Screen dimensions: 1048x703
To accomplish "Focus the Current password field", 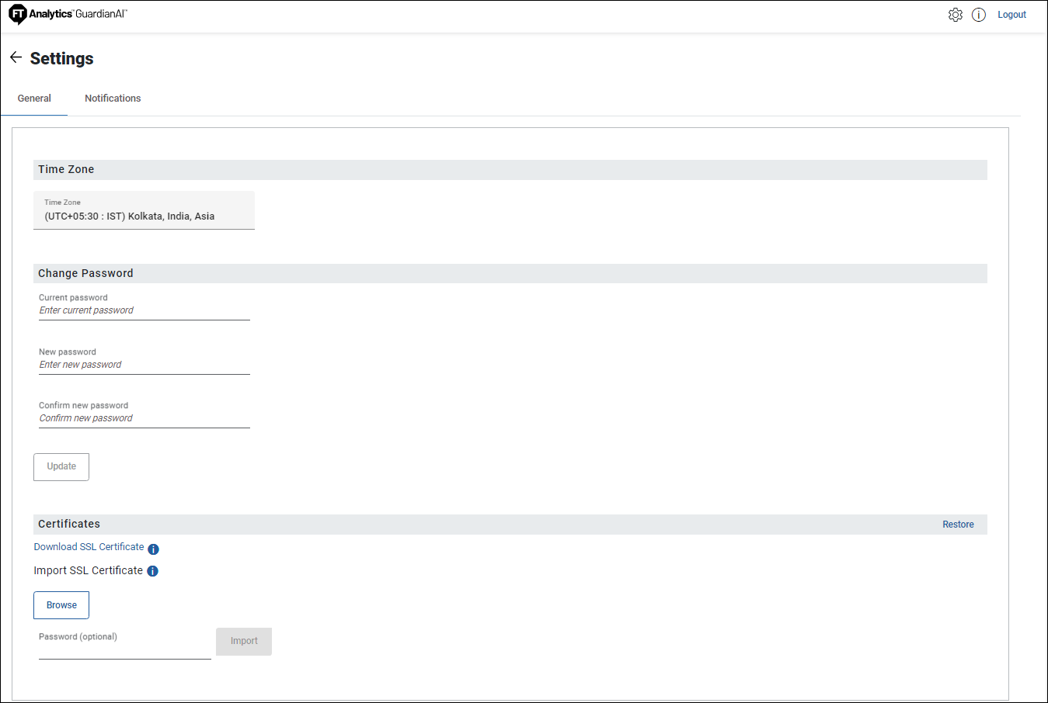I will 144,310.
